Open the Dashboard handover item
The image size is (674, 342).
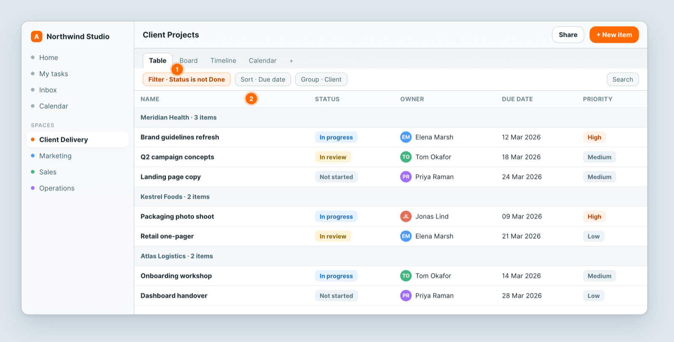174,296
